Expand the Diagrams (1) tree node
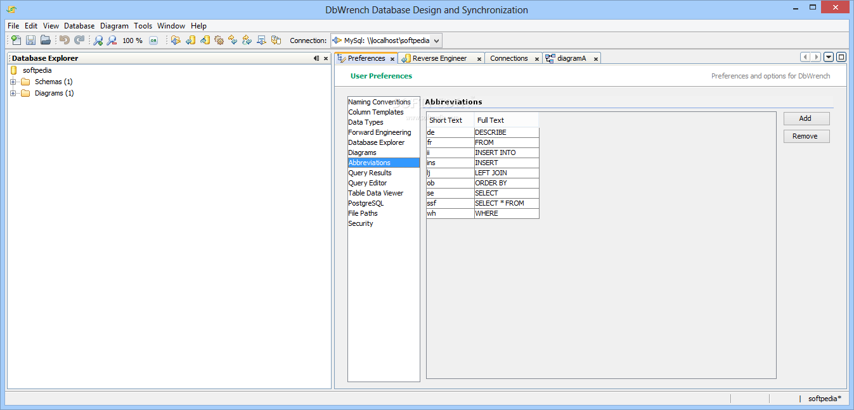The width and height of the screenshot is (854, 410). (x=13, y=93)
